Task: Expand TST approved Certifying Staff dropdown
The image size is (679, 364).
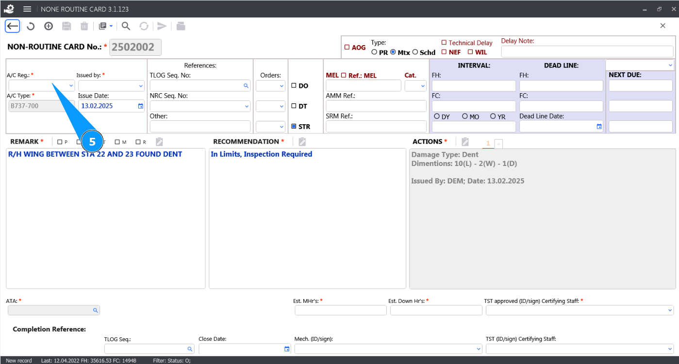Action: click(x=670, y=310)
